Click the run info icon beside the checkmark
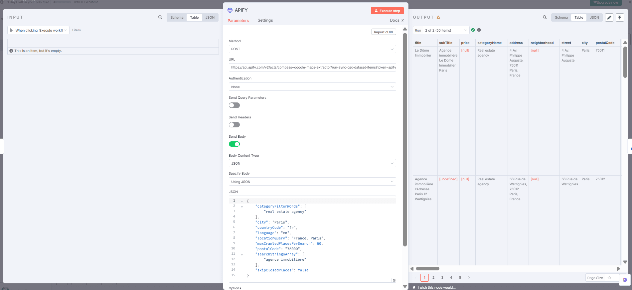Image resolution: width=632 pixels, height=290 pixels. (x=479, y=30)
